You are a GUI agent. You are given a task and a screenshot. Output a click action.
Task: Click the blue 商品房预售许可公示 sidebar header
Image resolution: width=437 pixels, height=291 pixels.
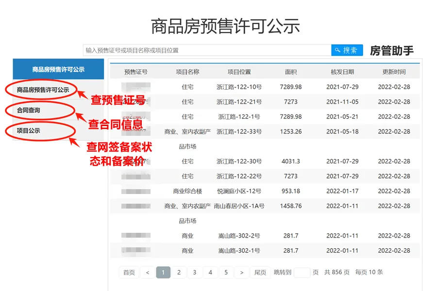point(58,69)
